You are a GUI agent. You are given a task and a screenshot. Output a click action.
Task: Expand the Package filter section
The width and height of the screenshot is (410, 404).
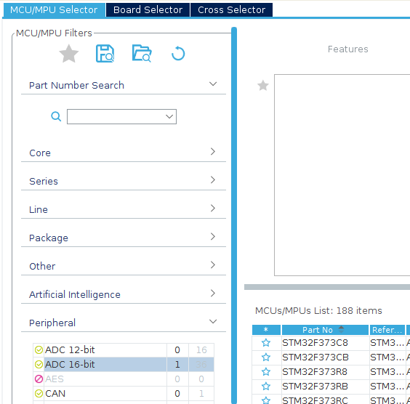tap(213, 236)
